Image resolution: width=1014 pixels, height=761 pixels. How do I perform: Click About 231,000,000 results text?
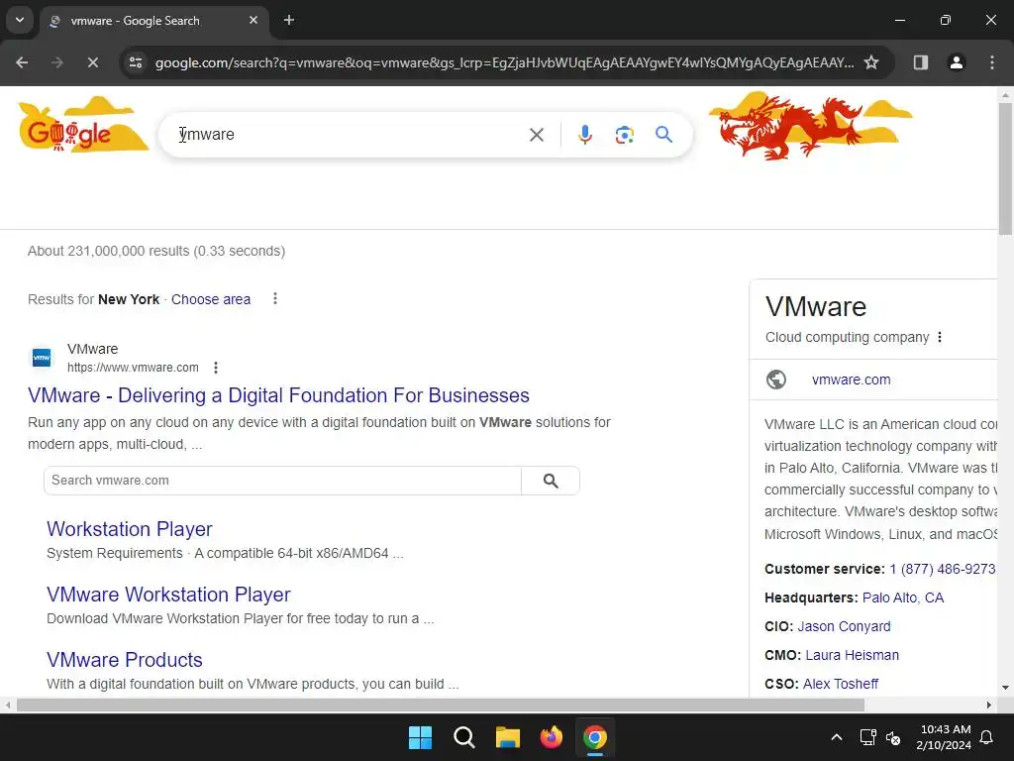(156, 251)
